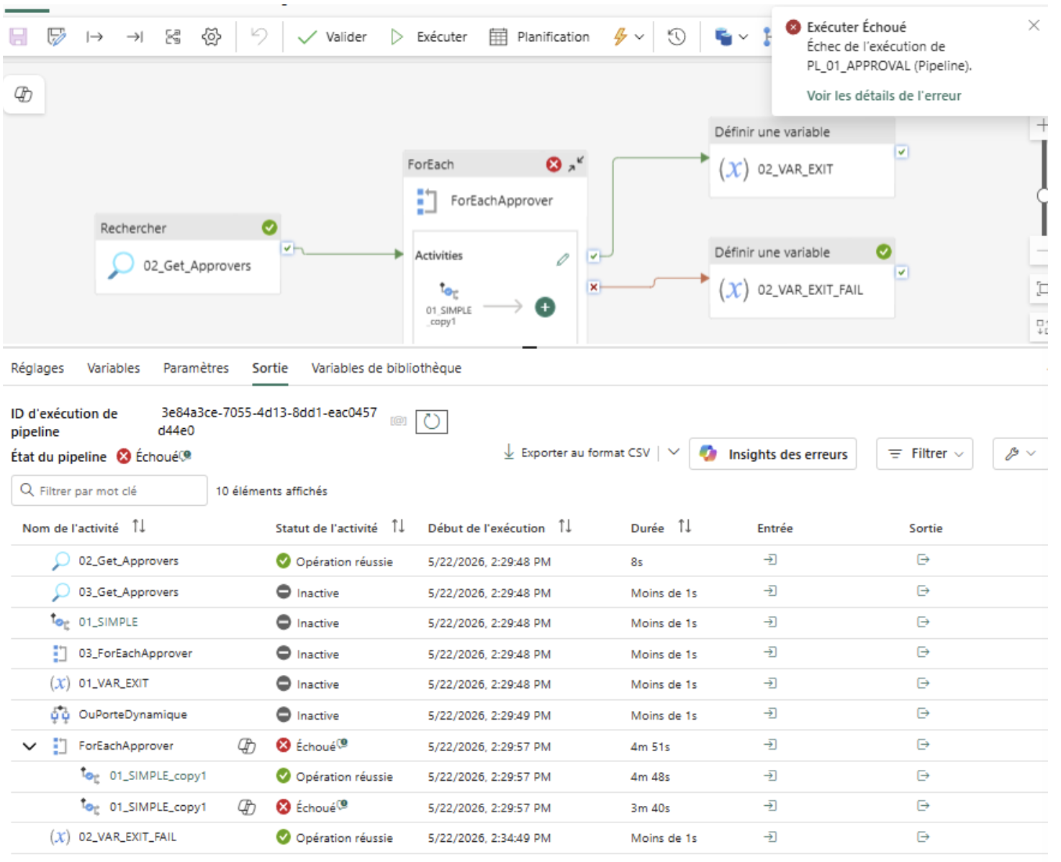Expand the dropdown next to the blue toolbar icon
The height and width of the screenshot is (862, 1061).
tap(744, 37)
